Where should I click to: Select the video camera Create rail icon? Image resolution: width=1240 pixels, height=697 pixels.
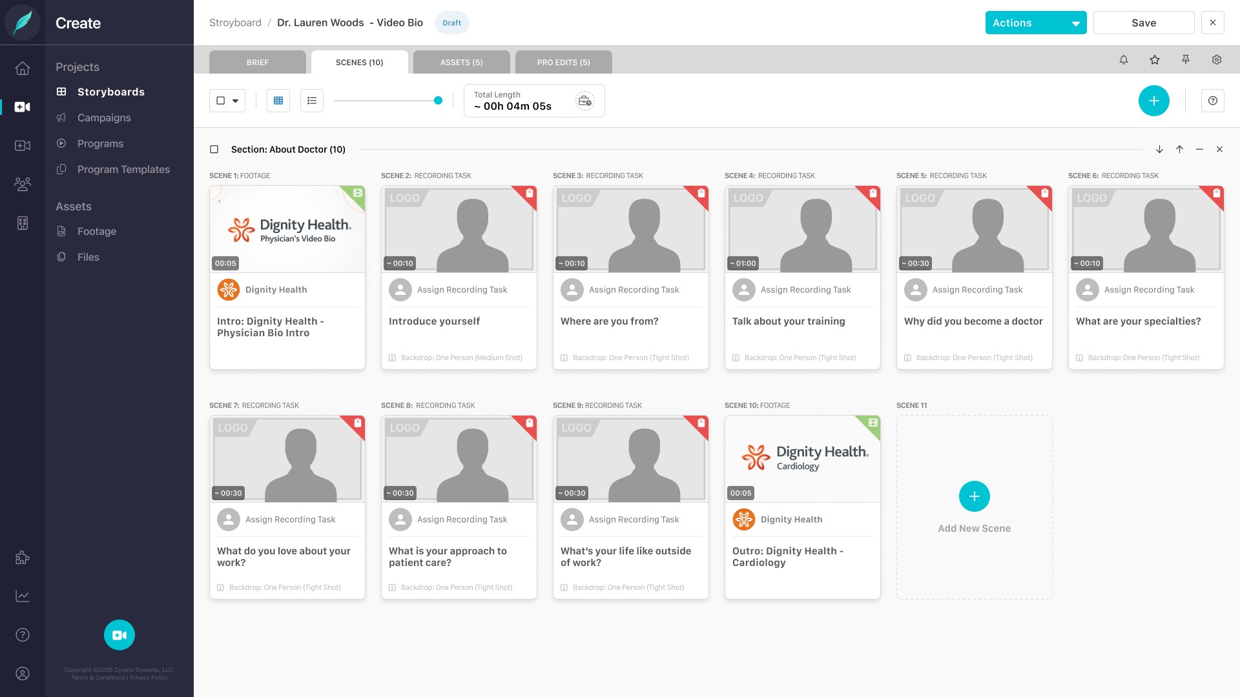pos(23,107)
